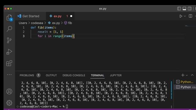Close ex.py tab via unsaved dot

pyautogui.click(x=71, y=16)
